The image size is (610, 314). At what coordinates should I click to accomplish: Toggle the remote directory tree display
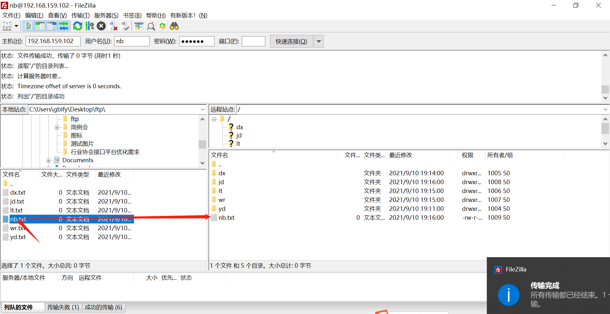pos(52,26)
